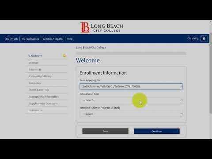Open the Help menu item
212x159 pixels.
70,39
